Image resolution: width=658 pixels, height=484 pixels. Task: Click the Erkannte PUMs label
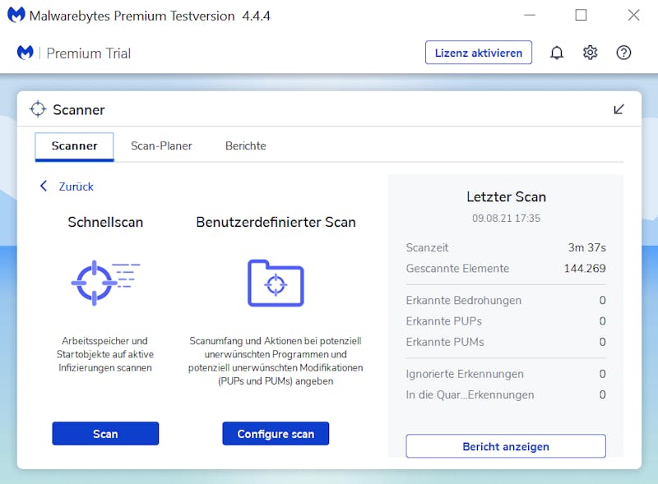[x=445, y=342]
